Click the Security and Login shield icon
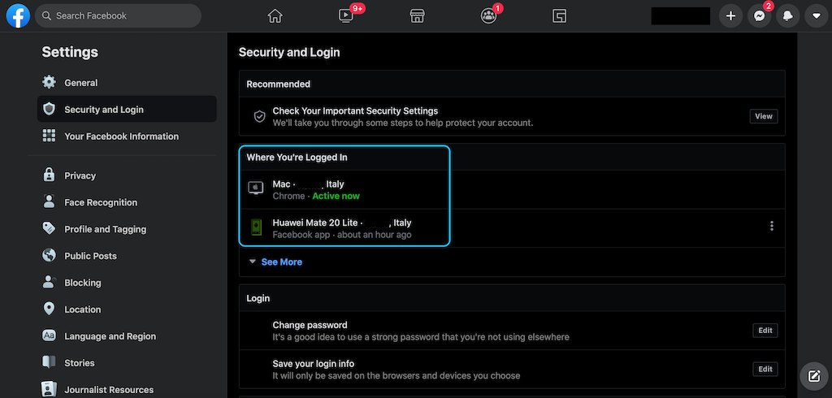 (x=49, y=110)
